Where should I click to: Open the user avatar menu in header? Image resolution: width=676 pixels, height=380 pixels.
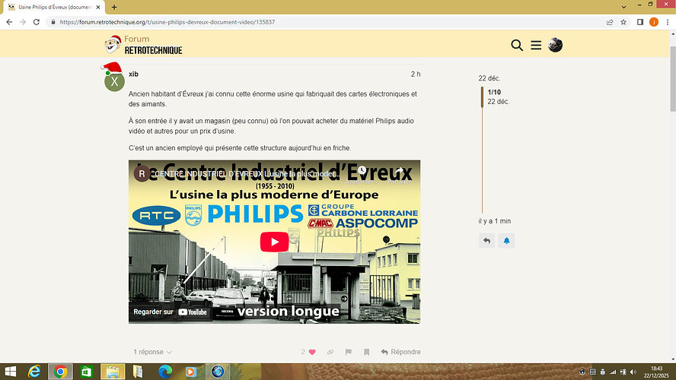coord(556,46)
